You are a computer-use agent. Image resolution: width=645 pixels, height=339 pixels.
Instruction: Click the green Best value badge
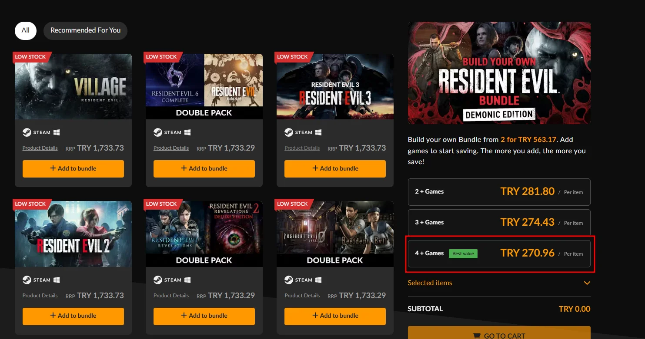click(463, 253)
